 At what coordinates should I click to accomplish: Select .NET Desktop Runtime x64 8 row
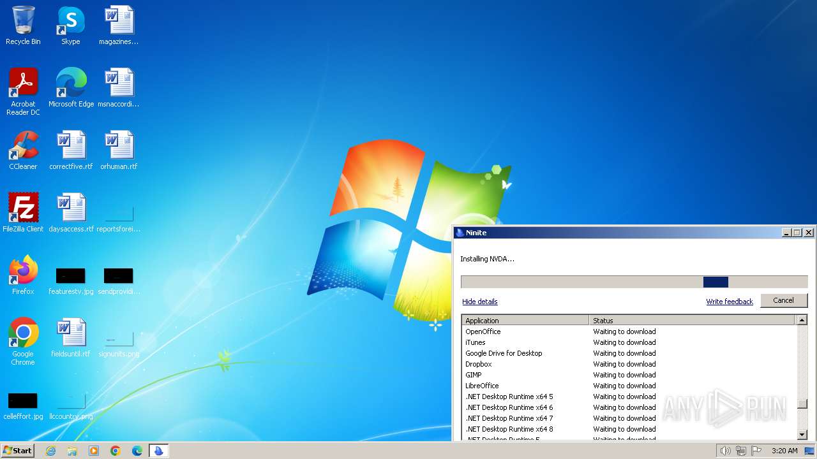[629, 429]
